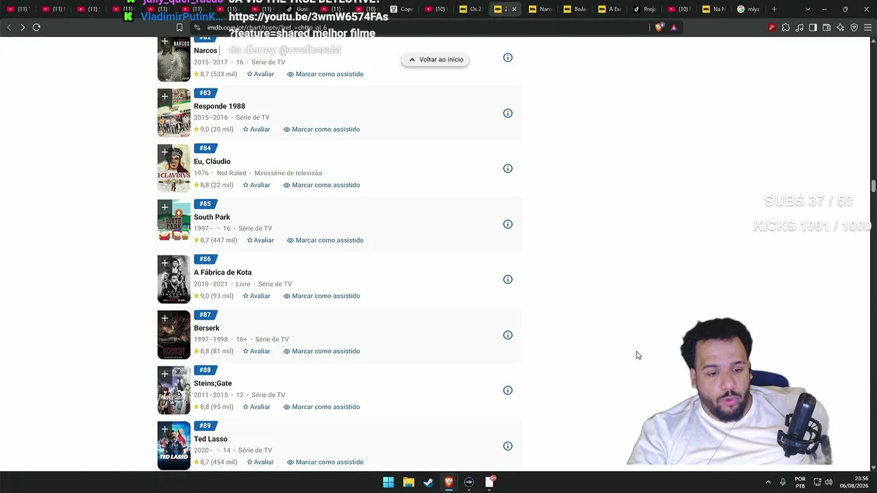The image size is (877, 493).
Task: Open info icon for Responde 1988
Action: click(x=508, y=113)
